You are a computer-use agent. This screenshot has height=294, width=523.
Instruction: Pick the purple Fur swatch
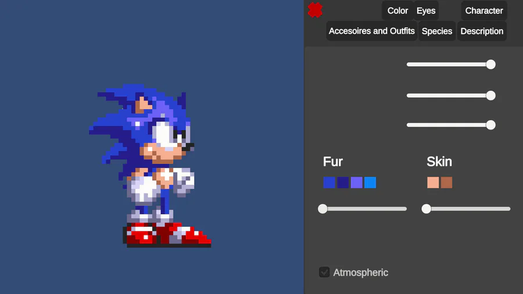(357, 182)
